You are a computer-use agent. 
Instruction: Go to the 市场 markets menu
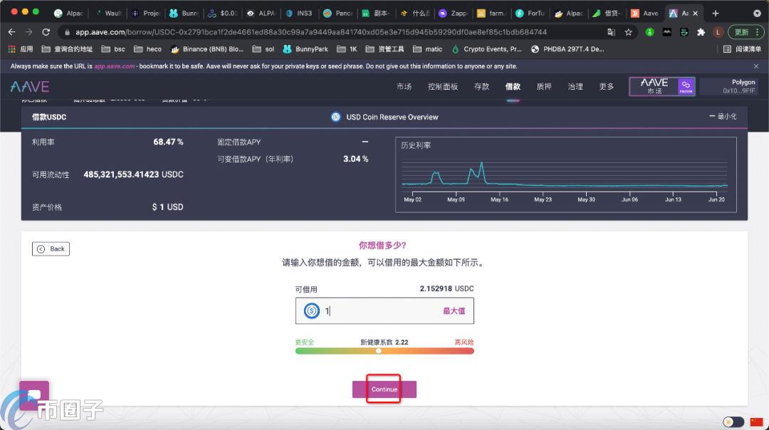click(x=404, y=87)
